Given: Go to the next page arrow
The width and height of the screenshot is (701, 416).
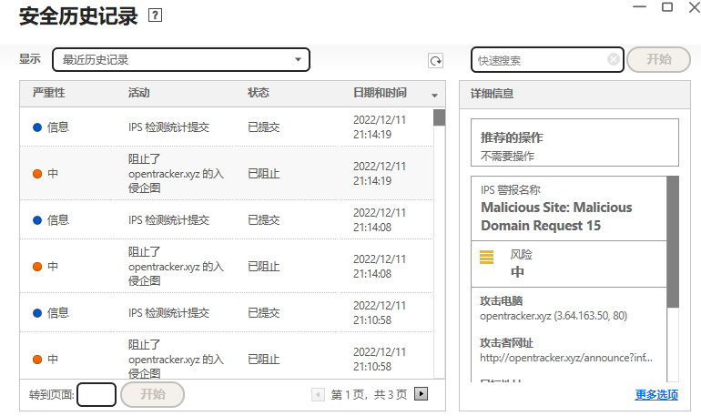Looking at the screenshot, I should pos(421,393).
